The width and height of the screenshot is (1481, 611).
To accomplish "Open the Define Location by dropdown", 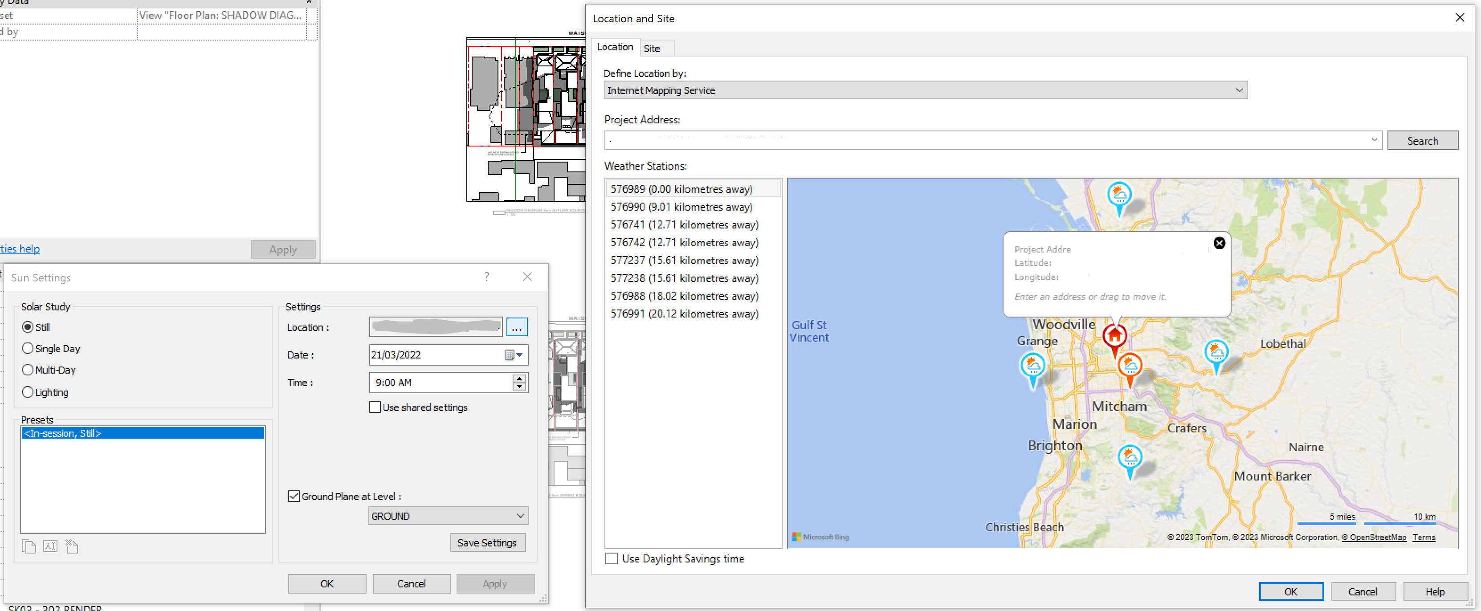I will pyautogui.click(x=1239, y=90).
